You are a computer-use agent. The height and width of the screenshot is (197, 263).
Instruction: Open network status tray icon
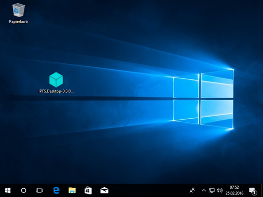[212, 190]
